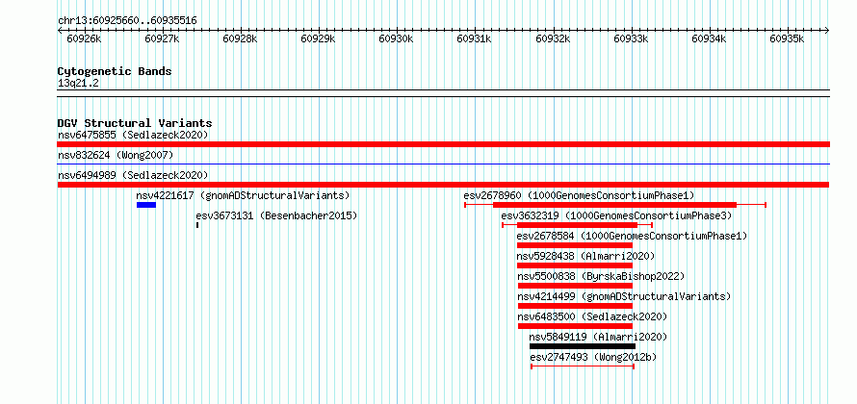Open nsv5500838 (ByrskaBishop2022) label

[601, 276]
